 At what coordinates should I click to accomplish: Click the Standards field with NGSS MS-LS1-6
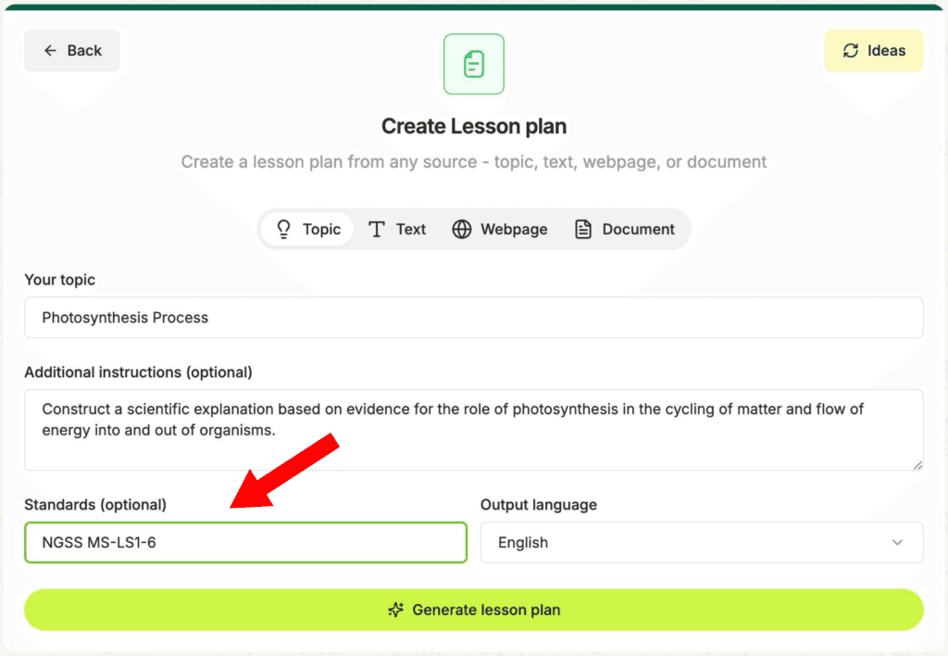(245, 543)
